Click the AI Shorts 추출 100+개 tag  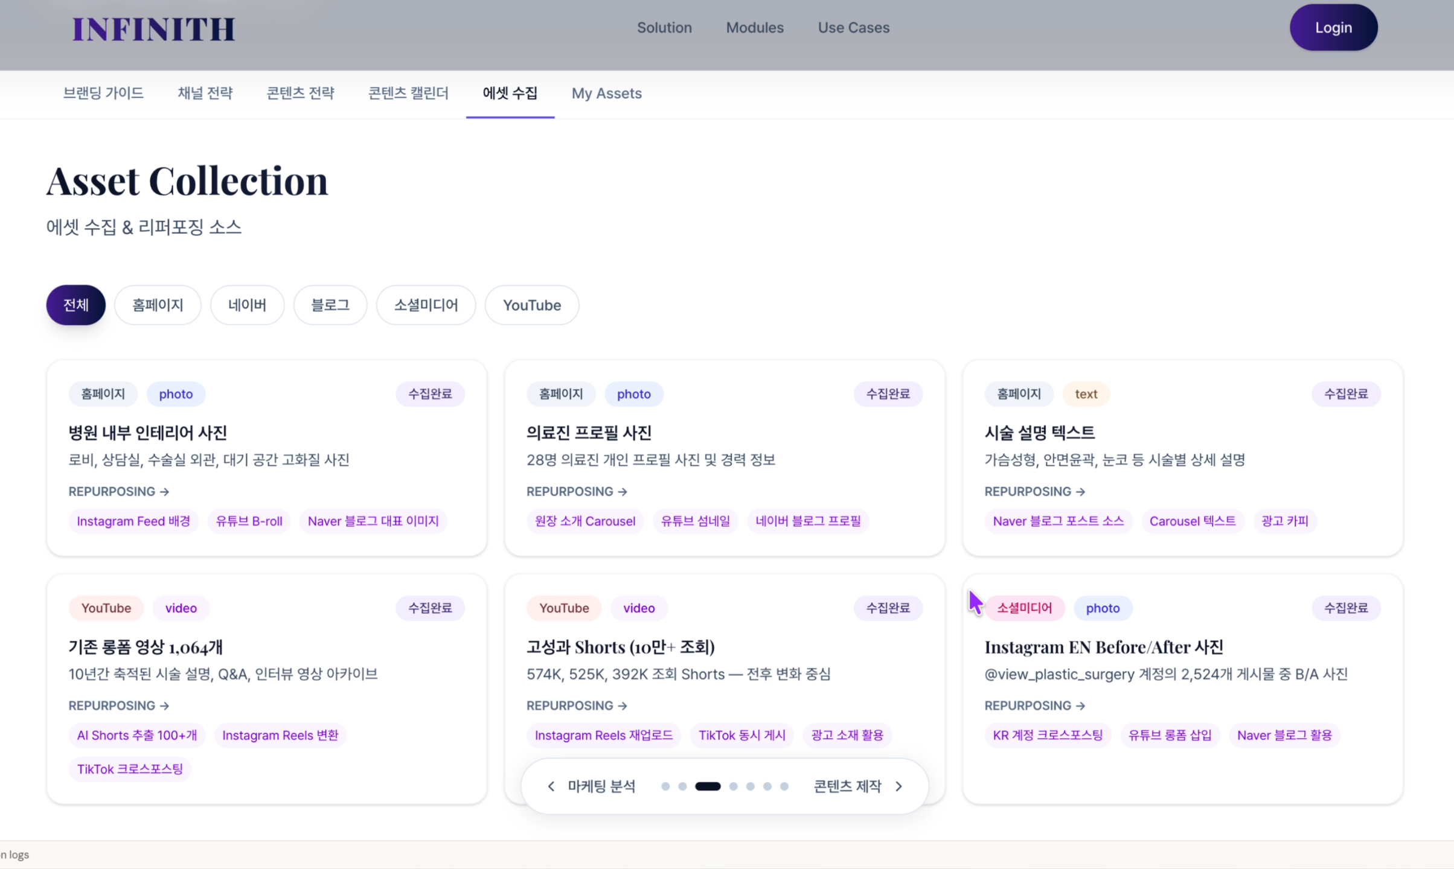(x=137, y=735)
